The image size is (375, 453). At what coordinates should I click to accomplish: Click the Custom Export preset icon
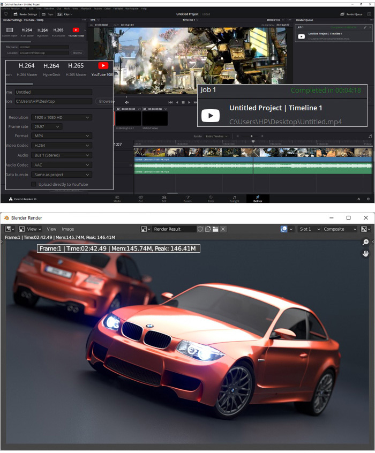pos(10,30)
